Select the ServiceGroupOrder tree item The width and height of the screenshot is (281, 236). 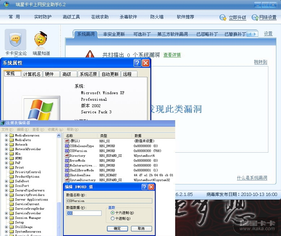[30, 209]
